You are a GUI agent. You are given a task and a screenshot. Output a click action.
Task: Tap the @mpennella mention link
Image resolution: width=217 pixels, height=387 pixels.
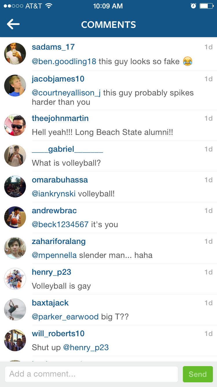point(54,255)
